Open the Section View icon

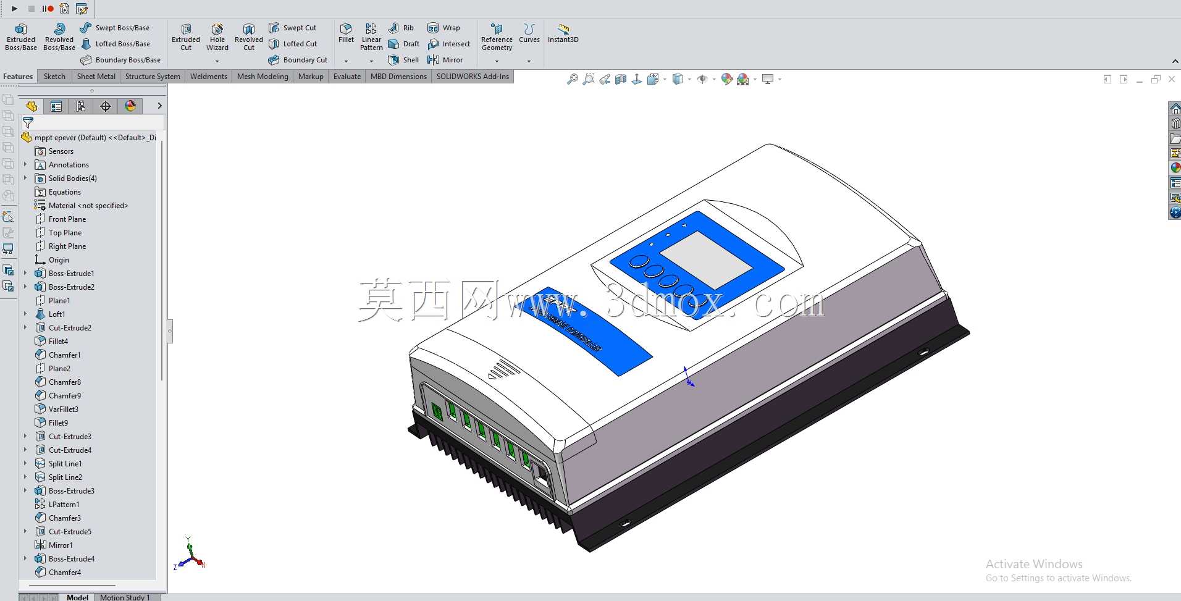pos(621,79)
